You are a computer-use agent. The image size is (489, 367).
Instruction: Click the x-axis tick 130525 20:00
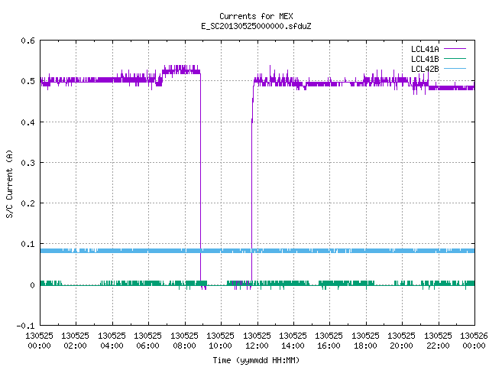pos(401,341)
